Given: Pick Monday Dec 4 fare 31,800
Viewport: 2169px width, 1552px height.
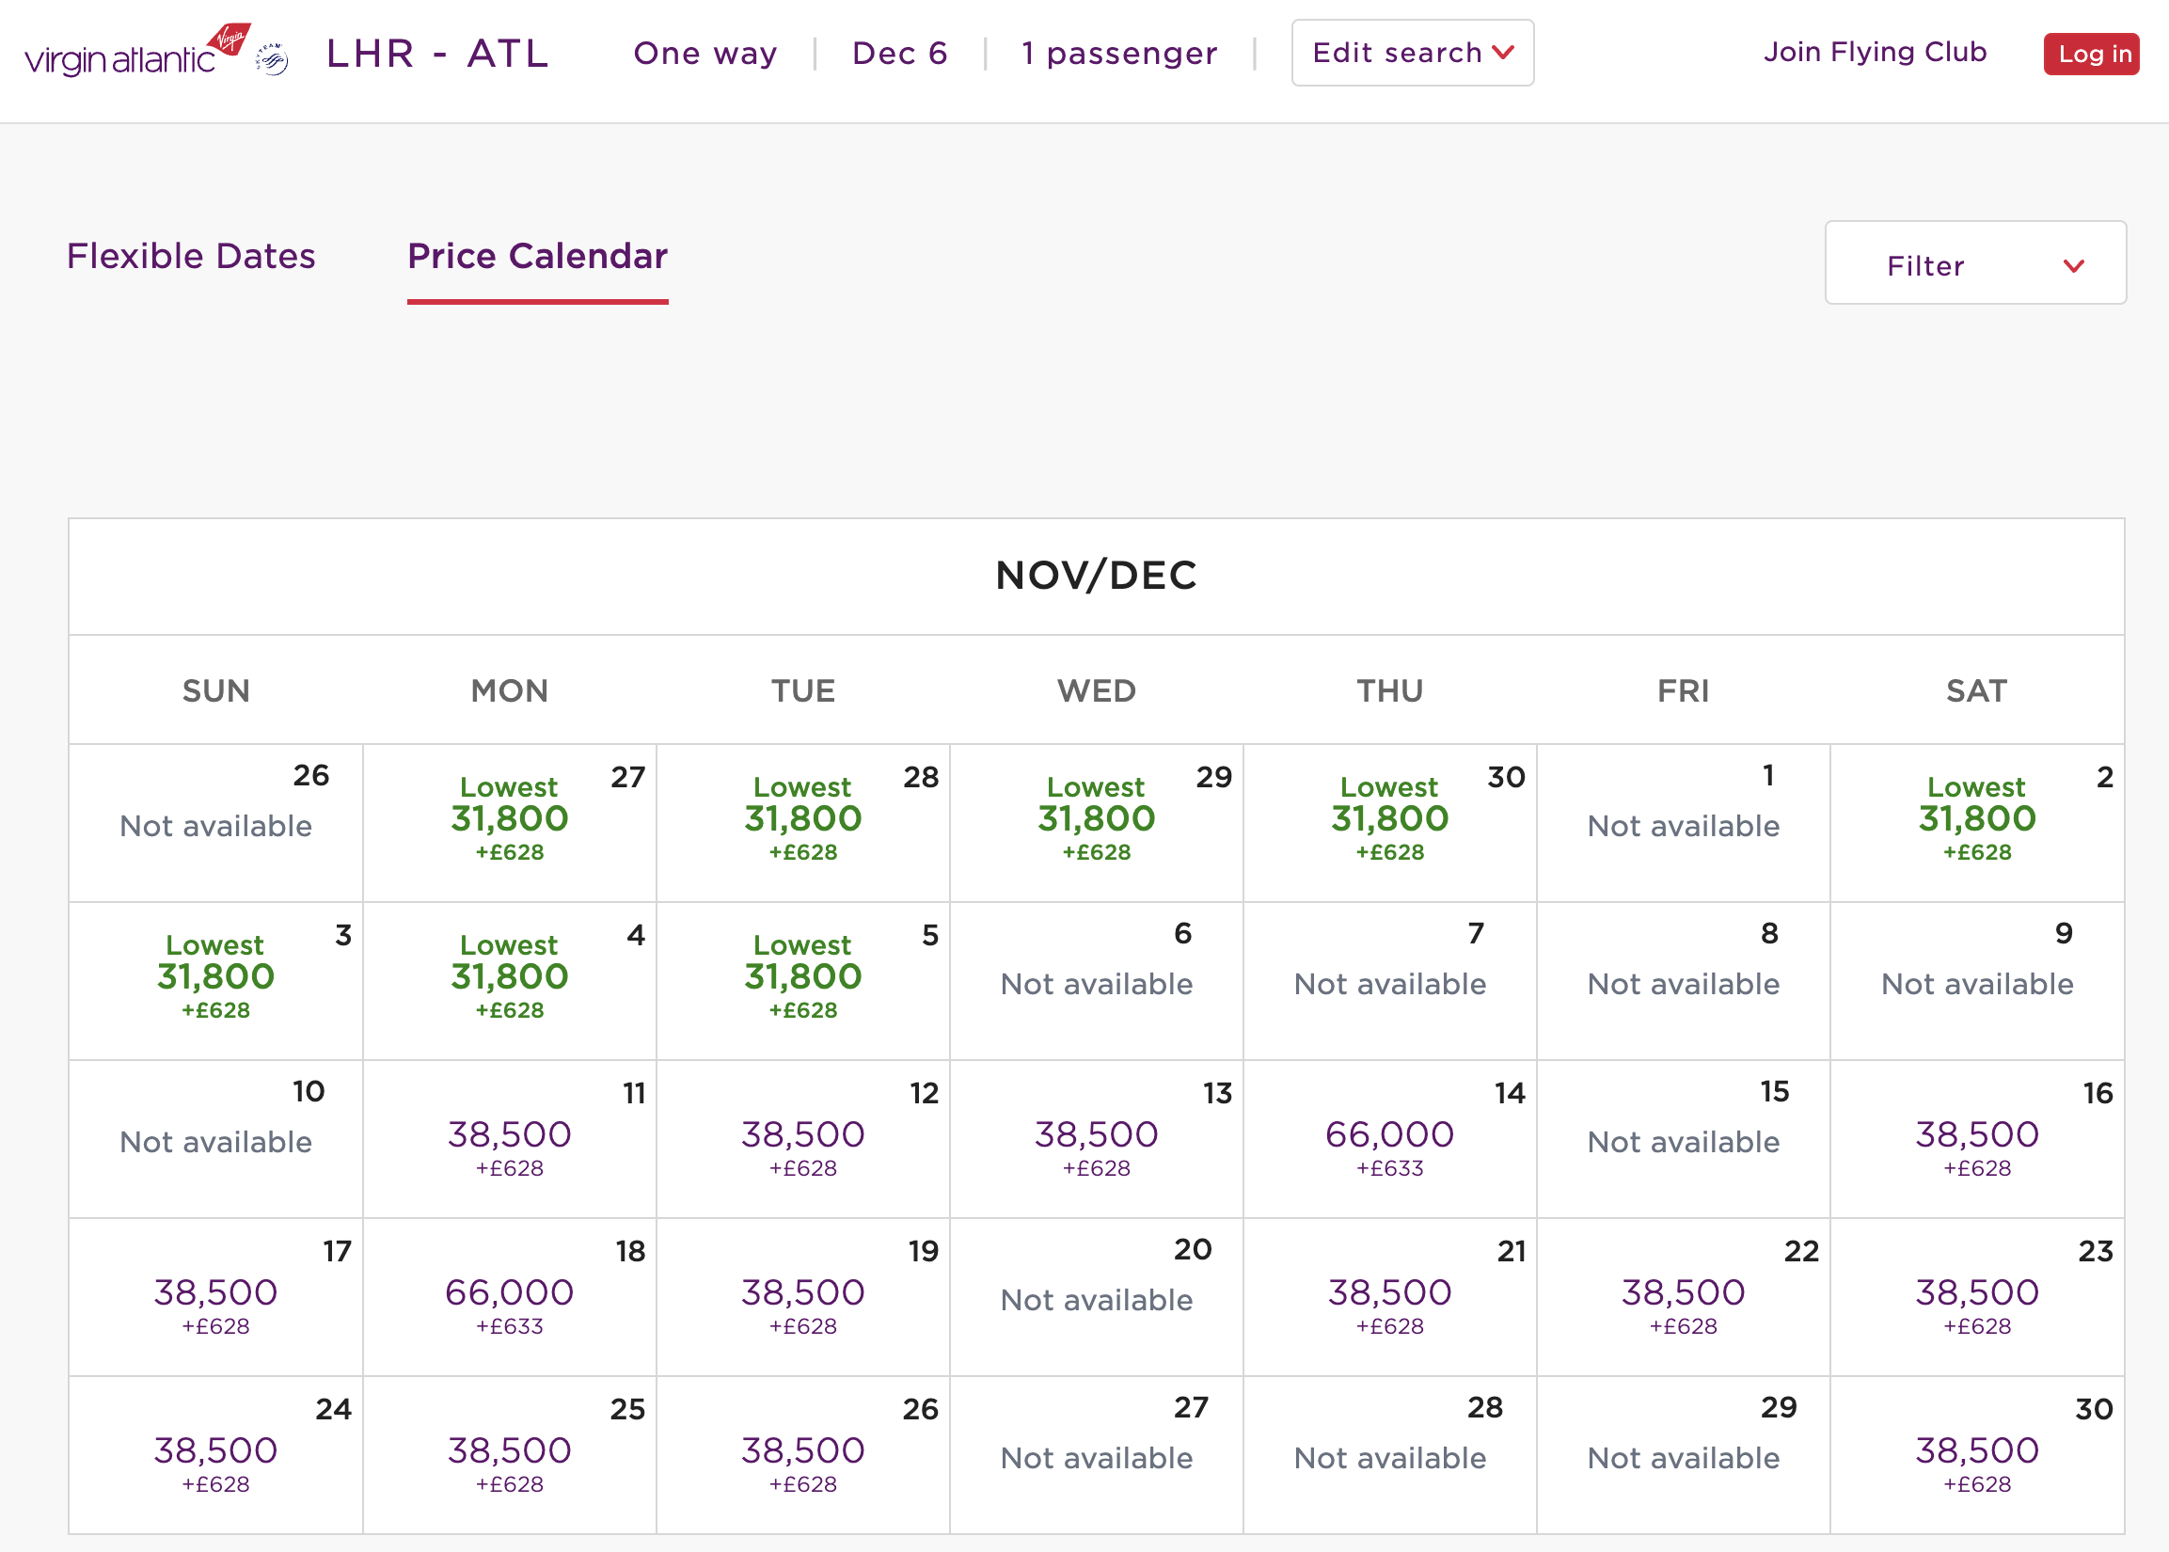Looking at the screenshot, I should point(509,980).
